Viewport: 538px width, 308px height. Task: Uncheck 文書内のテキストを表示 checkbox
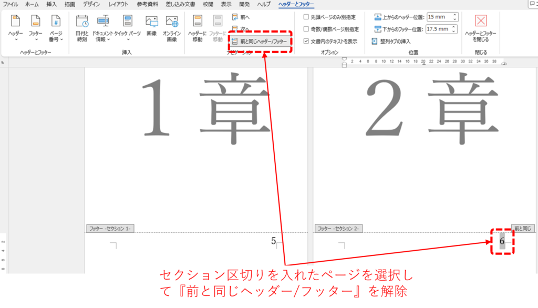click(306, 41)
